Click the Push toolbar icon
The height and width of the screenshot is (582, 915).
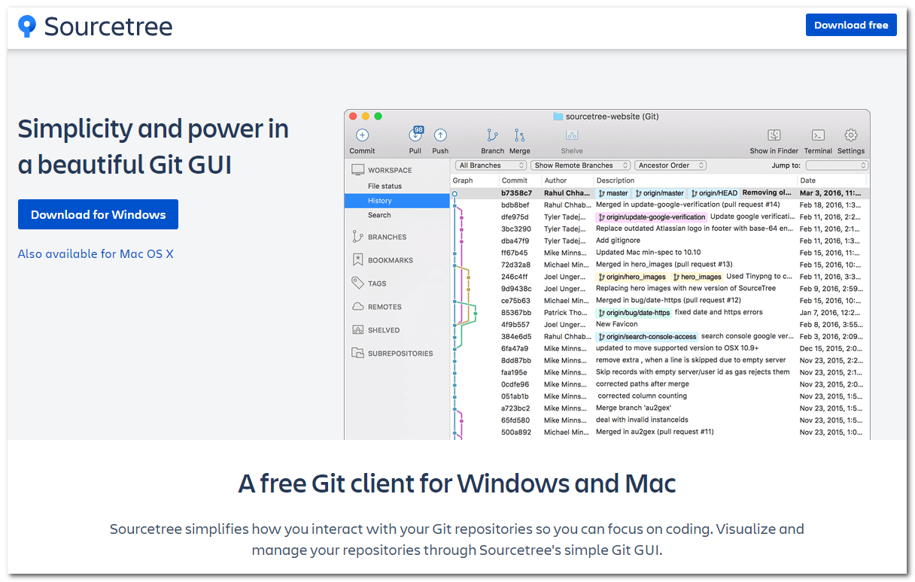coord(440,135)
